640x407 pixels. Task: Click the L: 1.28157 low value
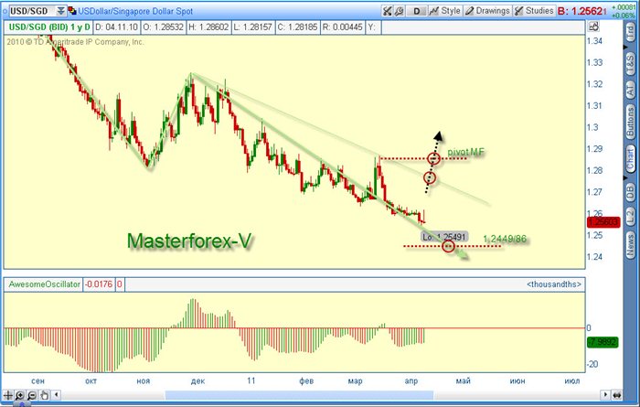pyautogui.click(x=253, y=27)
